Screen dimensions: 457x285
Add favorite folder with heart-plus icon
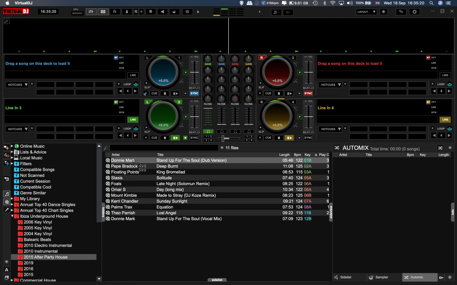[x=6, y=147]
